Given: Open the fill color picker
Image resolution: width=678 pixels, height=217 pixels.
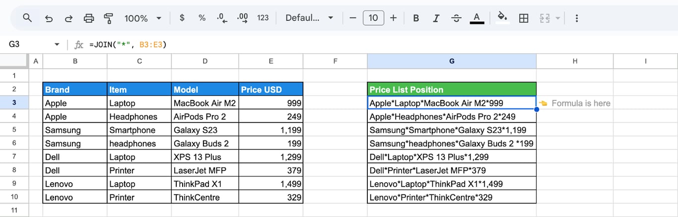Looking at the screenshot, I should pos(503,18).
